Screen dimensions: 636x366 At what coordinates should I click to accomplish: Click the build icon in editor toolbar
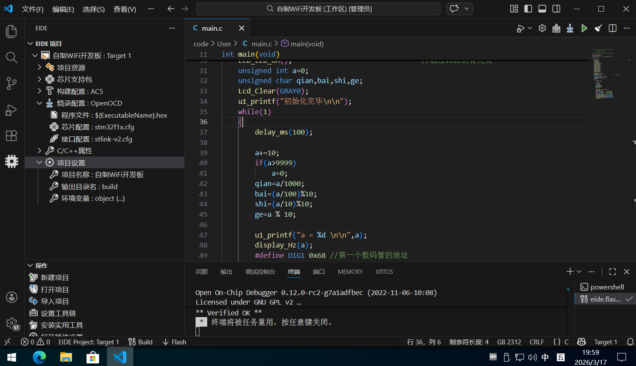click(x=556, y=28)
